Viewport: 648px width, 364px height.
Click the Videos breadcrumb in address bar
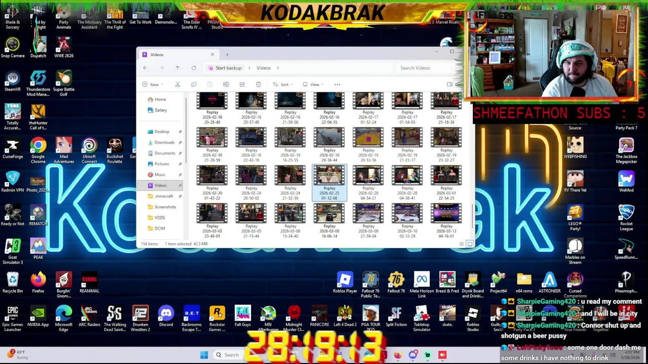click(x=263, y=68)
